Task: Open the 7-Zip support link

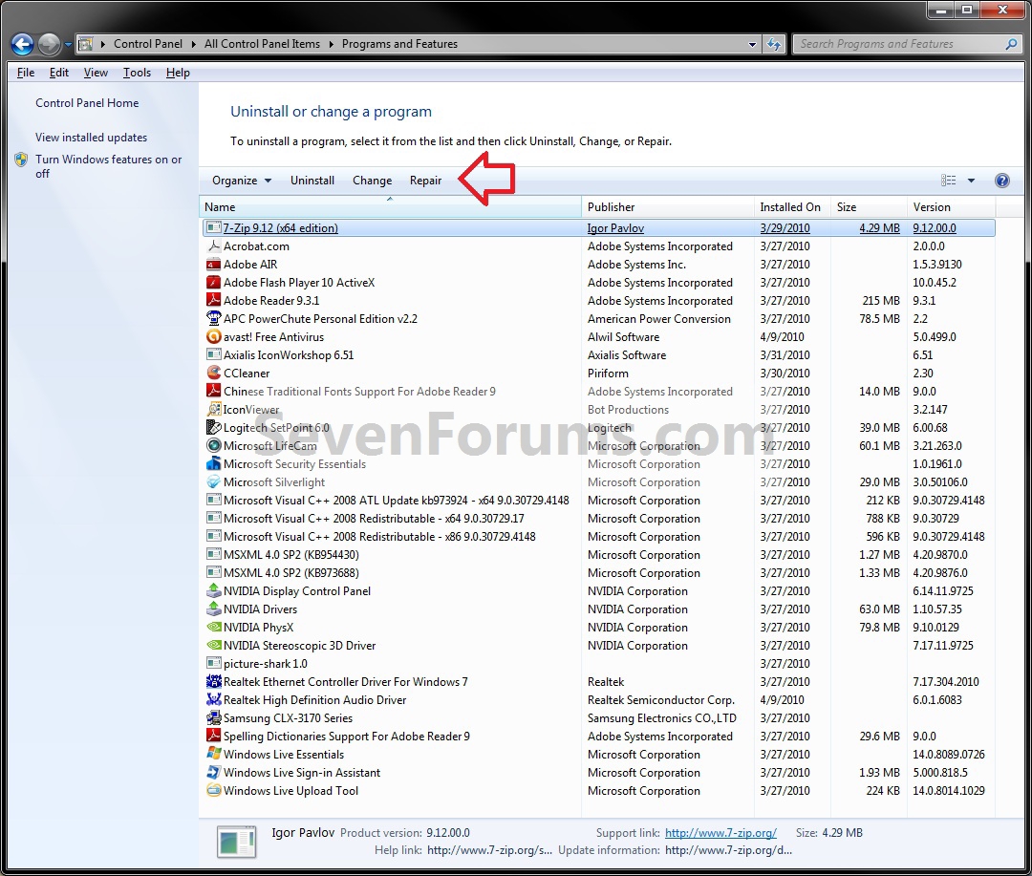Action: click(720, 832)
